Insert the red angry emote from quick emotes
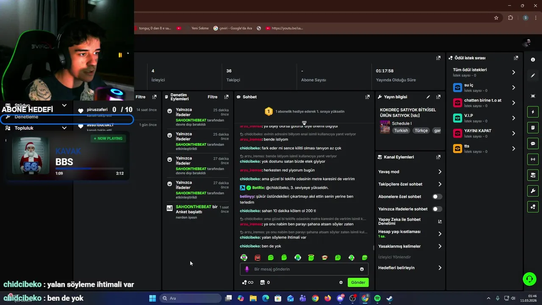 (257, 258)
